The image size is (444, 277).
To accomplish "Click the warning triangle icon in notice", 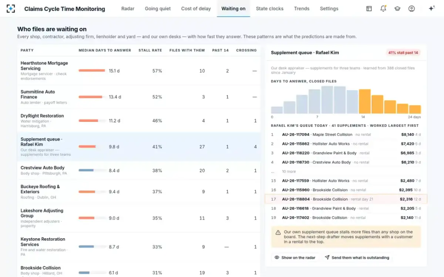I will (278, 232).
